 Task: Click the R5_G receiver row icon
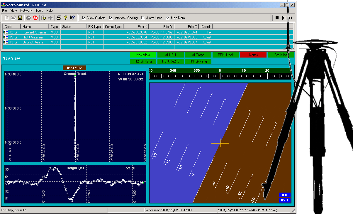(x=6, y=37)
